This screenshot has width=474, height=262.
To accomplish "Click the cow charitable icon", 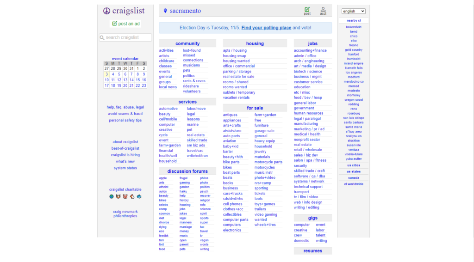I will pyautogui.click(x=118, y=196).
